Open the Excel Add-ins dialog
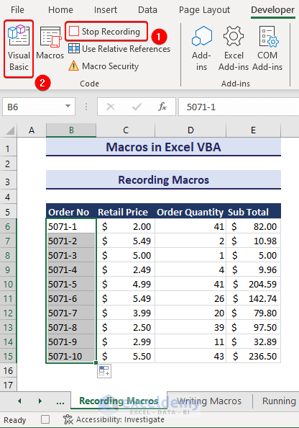The width and height of the screenshot is (299, 428). pyautogui.click(x=234, y=49)
